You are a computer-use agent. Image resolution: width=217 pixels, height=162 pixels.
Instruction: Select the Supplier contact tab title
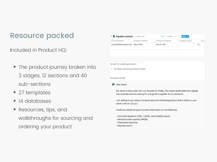click(x=124, y=36)
